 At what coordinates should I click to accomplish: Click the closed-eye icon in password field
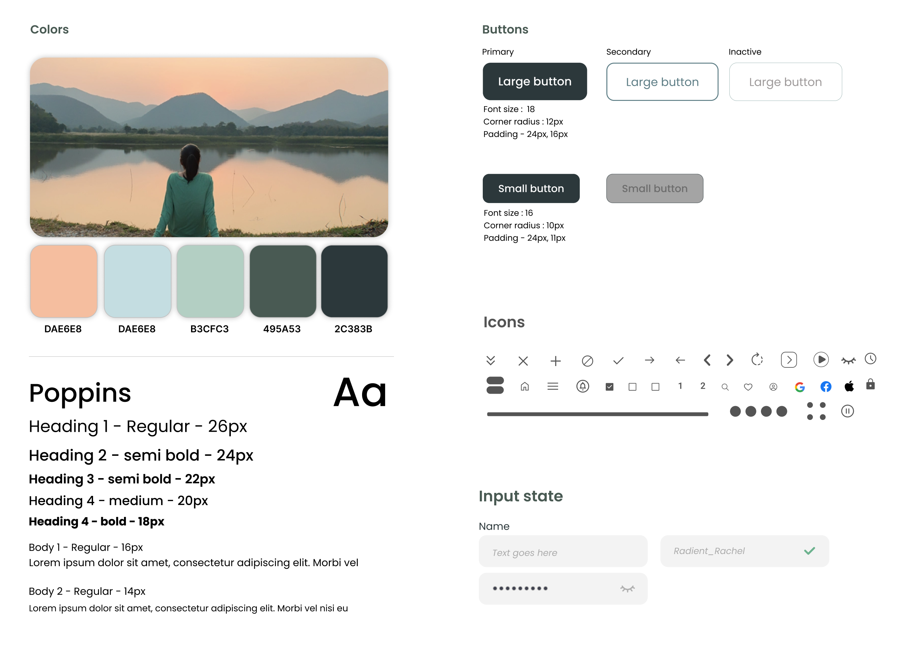(x=627, y=589)
